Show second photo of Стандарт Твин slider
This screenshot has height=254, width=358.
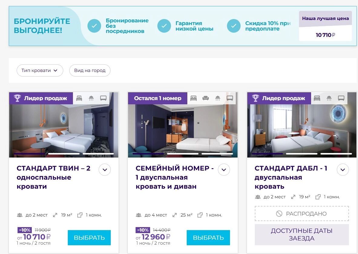tap(64, 154)
